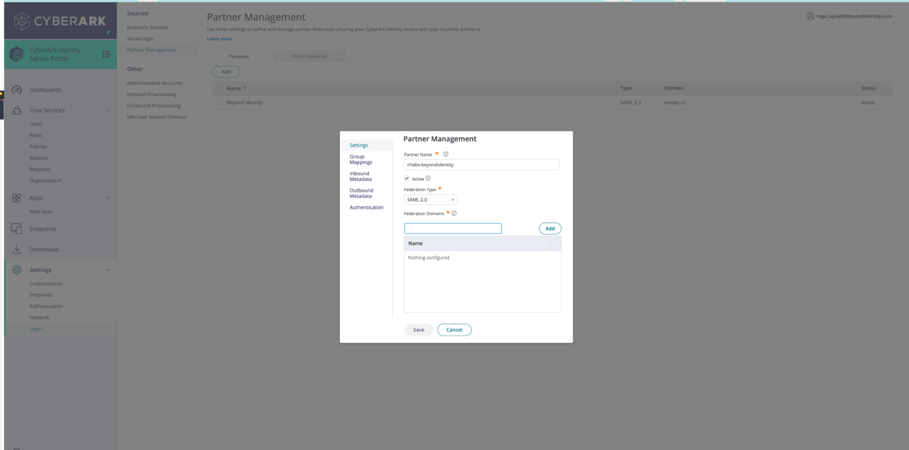Show Active info tooltip icon

428,178
